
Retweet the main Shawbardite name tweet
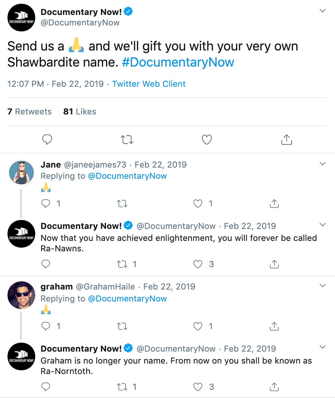coord(127,140)
